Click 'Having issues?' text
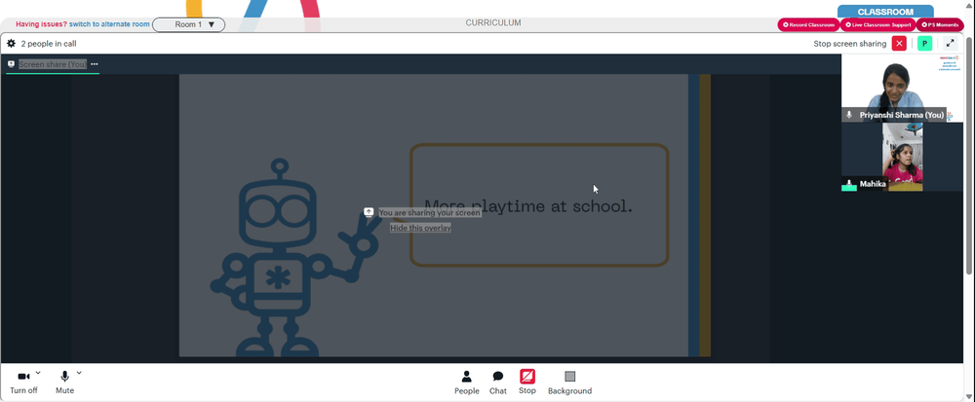 point(42,24)
